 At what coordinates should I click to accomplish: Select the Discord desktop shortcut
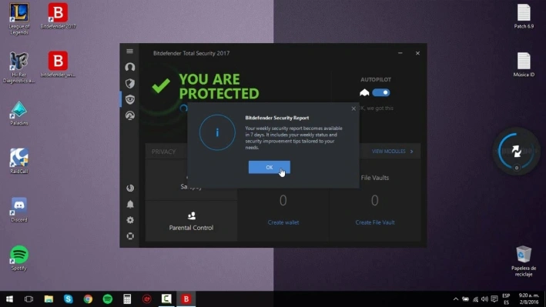(18, 210)
